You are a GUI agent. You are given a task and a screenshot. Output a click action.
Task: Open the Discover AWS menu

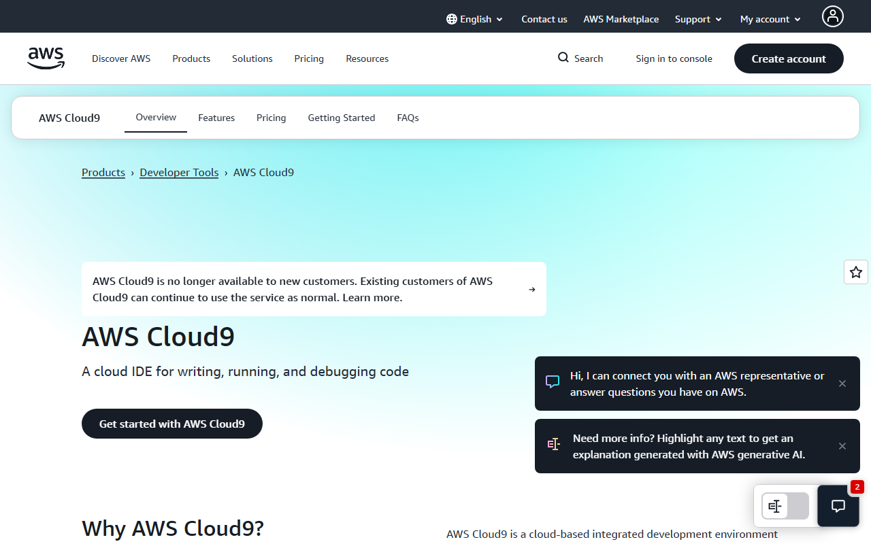(x=121, y=58)
